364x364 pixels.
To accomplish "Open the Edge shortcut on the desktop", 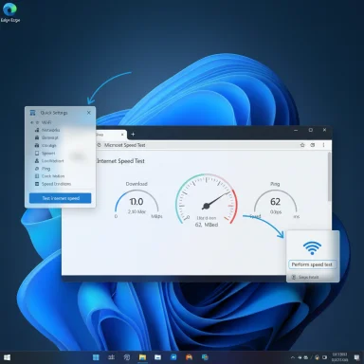I will [x=9, y=12].
